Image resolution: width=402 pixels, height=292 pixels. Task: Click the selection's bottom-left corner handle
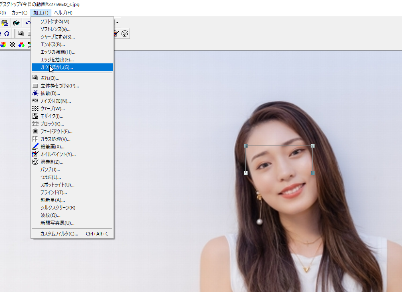[246, 173]
